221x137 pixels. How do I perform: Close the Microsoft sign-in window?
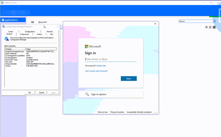tap(155, 24)
